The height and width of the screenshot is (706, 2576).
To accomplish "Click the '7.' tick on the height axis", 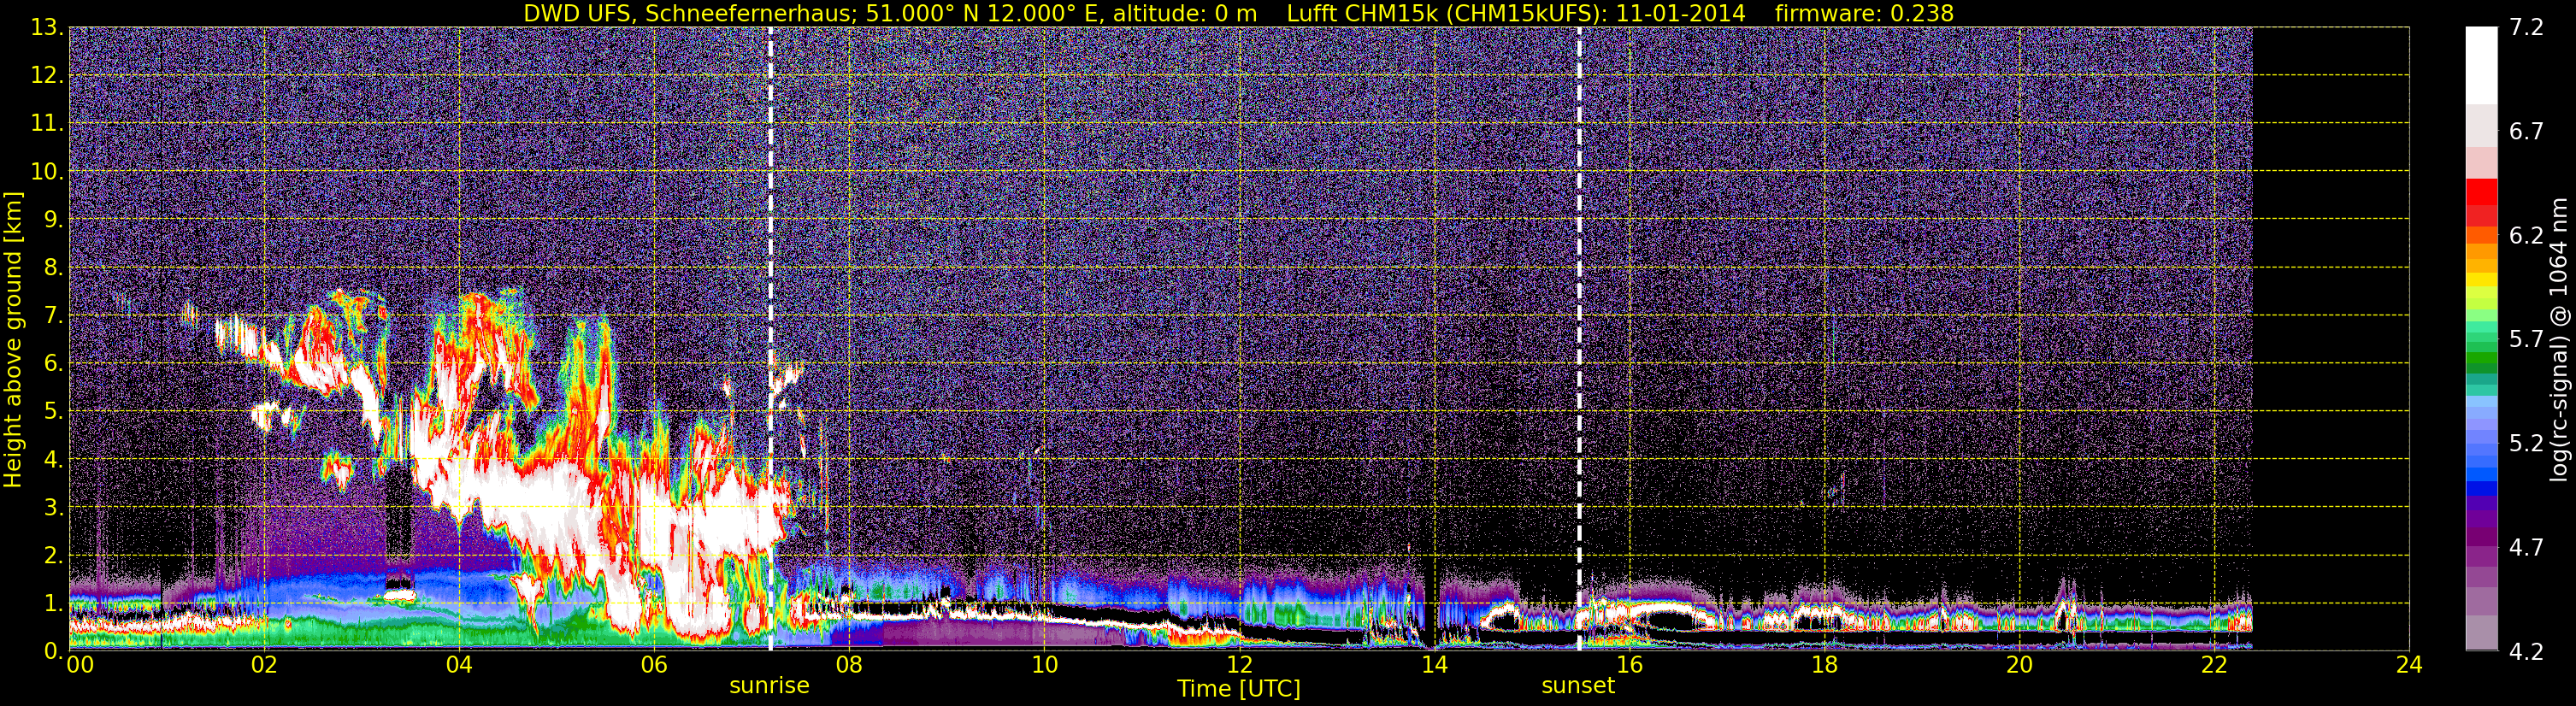I will [52, 316].
